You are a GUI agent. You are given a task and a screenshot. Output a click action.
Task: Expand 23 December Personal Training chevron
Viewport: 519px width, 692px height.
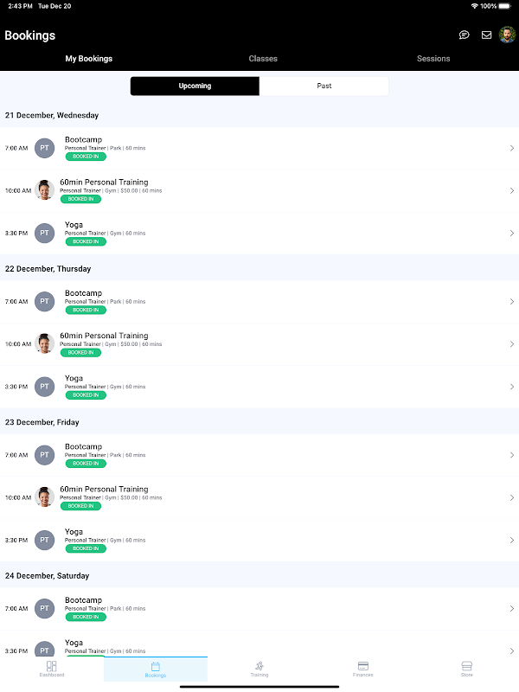click(512, 498)
